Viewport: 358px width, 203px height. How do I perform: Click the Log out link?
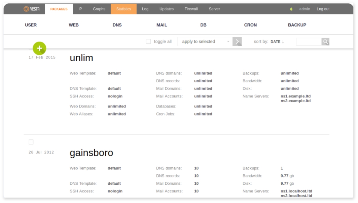tap(323, 9)
